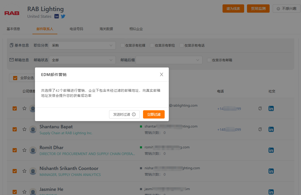Click the 不感兴趣 button
The width and height of the screenshot is (301, 195).
286,9
